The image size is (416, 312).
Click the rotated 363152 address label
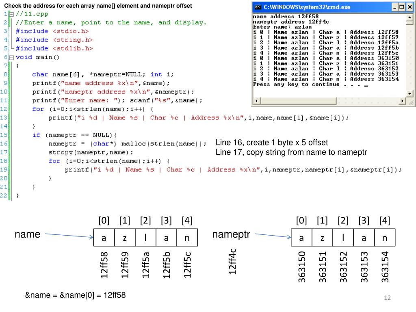(x=343, y=267)
